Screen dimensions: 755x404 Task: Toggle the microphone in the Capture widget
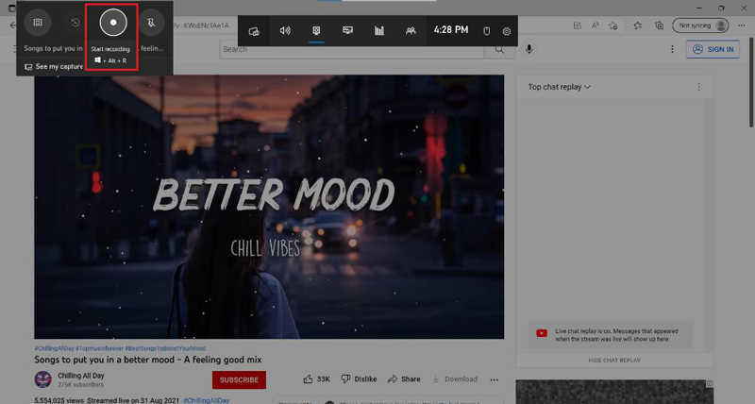(150, 22)
